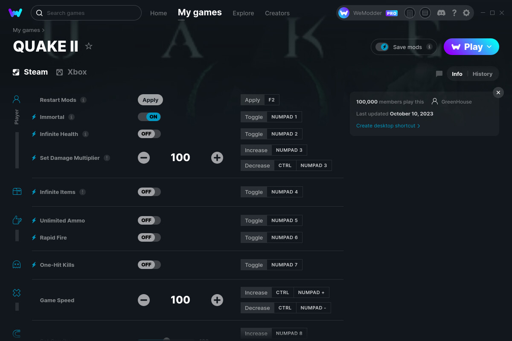Show warning for Infinite Items

(82, 192)
